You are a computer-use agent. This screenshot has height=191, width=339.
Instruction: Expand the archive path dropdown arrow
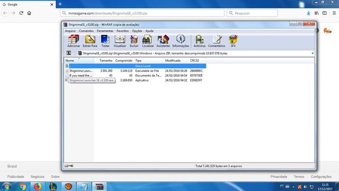pos(313,53)
